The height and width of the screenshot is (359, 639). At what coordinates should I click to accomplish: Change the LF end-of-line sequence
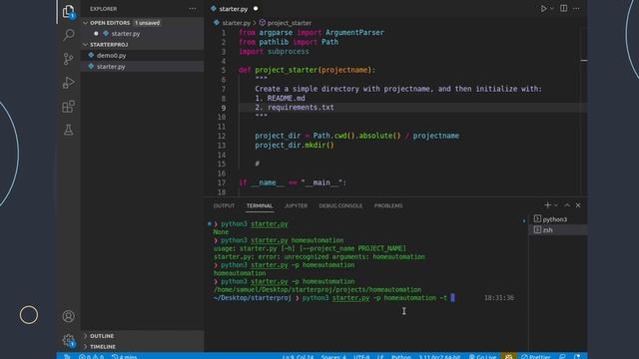tap(380, 356)
